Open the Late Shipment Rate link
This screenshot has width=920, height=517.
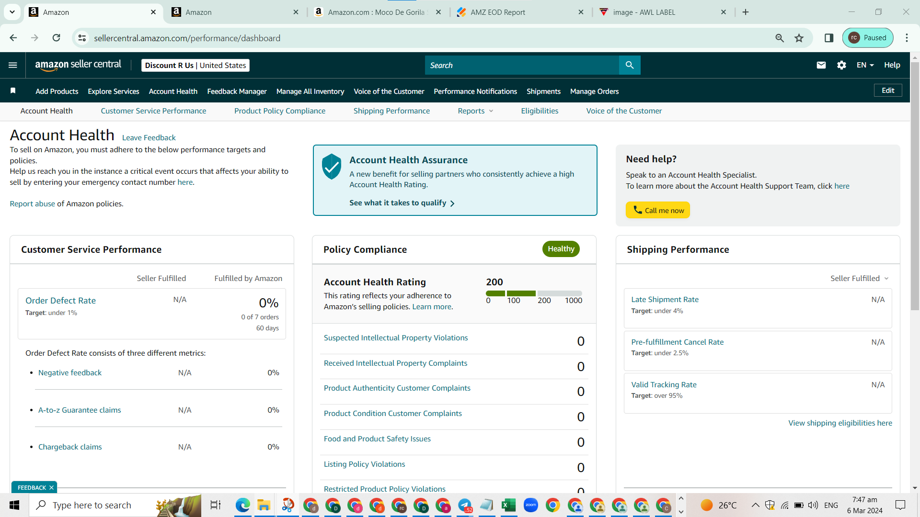[665, 299]
